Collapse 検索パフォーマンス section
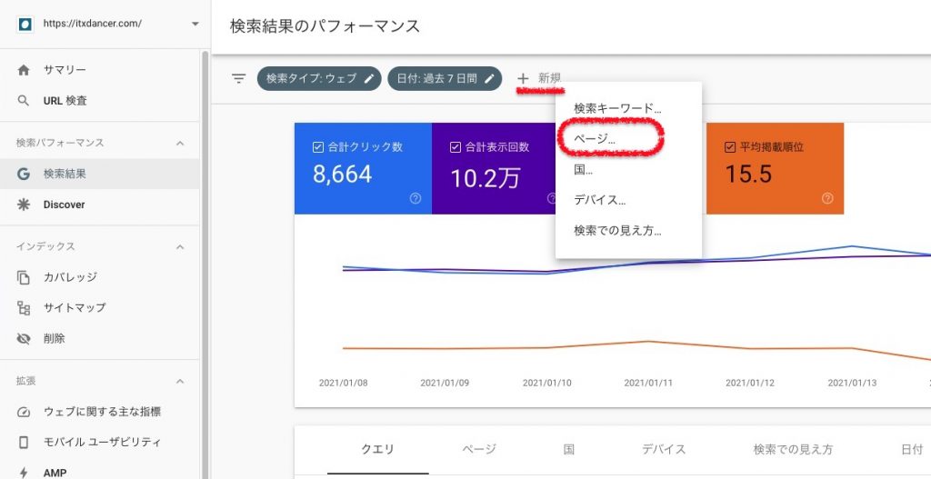The height and width of the screenshot is (479, 931). tap(180, 143)
